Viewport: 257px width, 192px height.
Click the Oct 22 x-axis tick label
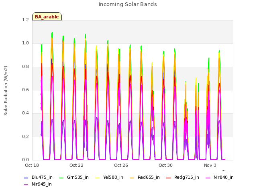tap(76, 165)
